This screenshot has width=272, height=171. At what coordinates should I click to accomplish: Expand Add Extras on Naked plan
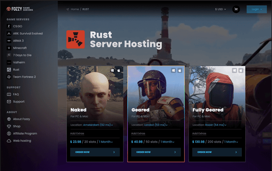pos(77,133)
